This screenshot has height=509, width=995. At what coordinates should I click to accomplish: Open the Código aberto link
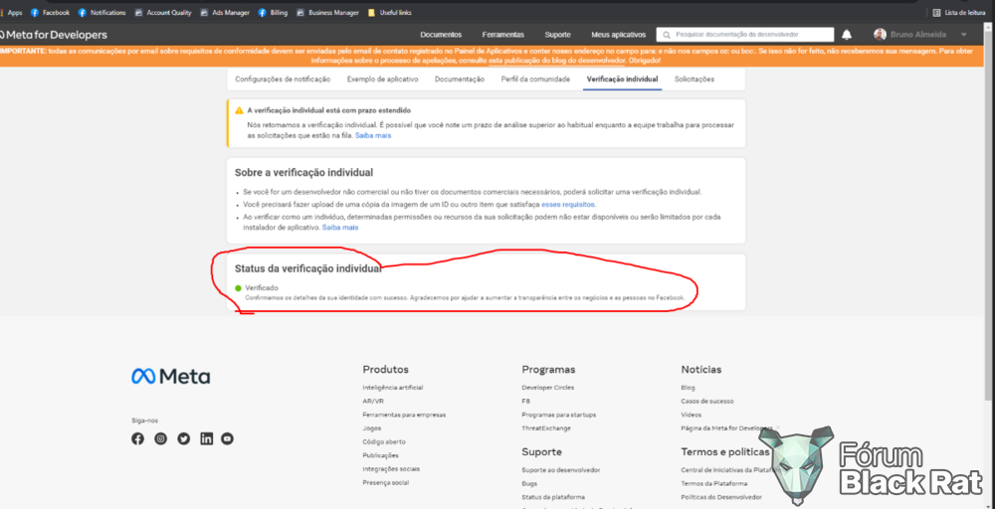384,441
